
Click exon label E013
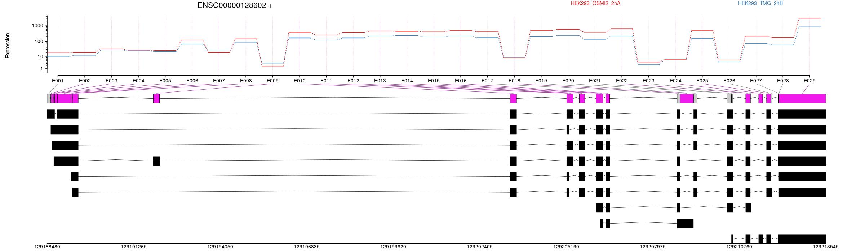(x=380, y=81)
